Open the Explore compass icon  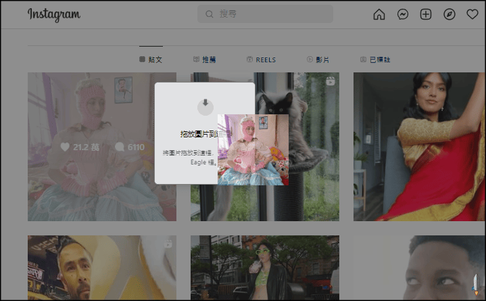pos(449,14)
